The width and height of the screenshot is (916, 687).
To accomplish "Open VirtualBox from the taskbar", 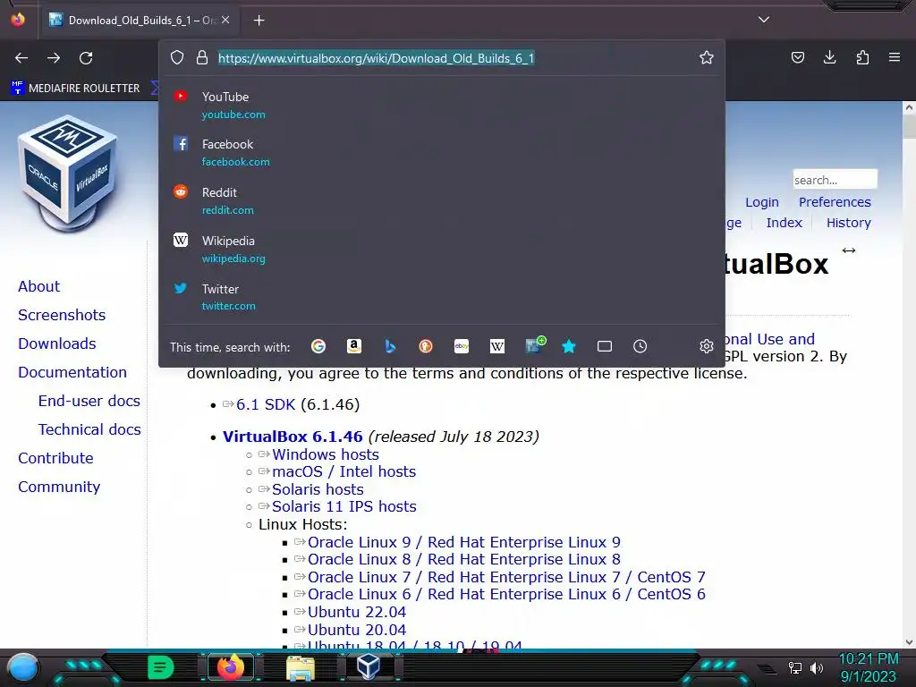I will click(369, 666).
